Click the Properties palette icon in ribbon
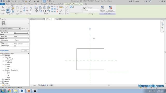Screen dimensions: 166x93 (8, 11)
